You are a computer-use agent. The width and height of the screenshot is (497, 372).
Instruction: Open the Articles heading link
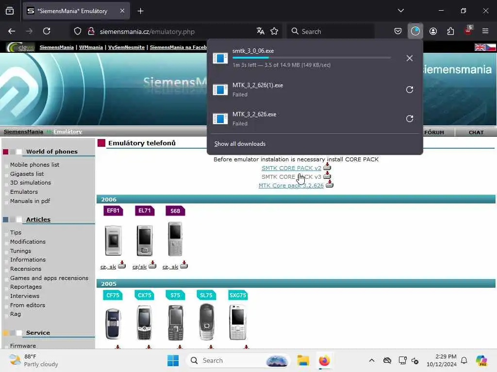pos(38,219)
